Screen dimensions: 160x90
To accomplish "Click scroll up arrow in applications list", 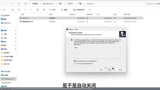I will [x=120, y=48].
